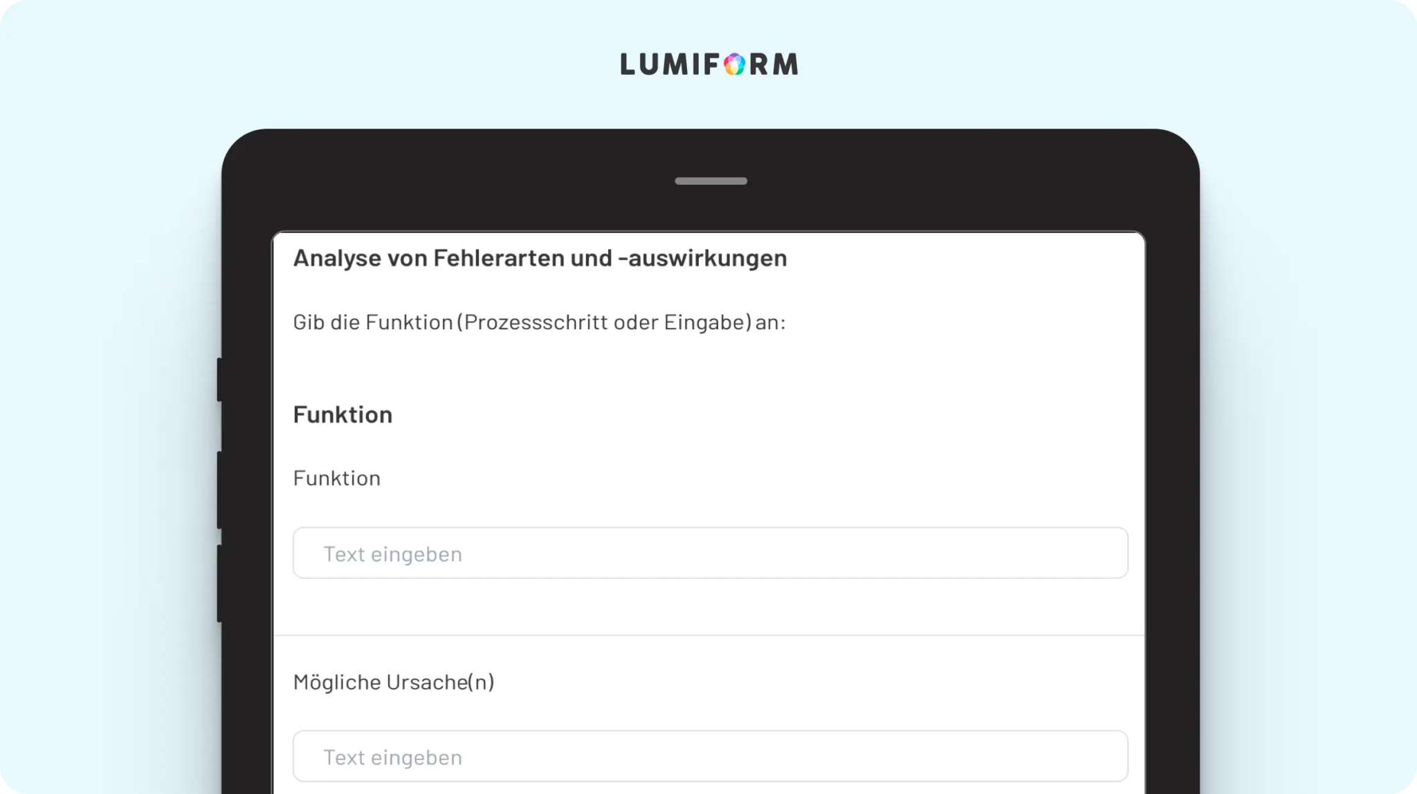The image size is (1417, 794).
Task: Click the colorful flower icon in the Lumiform logo
Action: (x=735, y=64)
